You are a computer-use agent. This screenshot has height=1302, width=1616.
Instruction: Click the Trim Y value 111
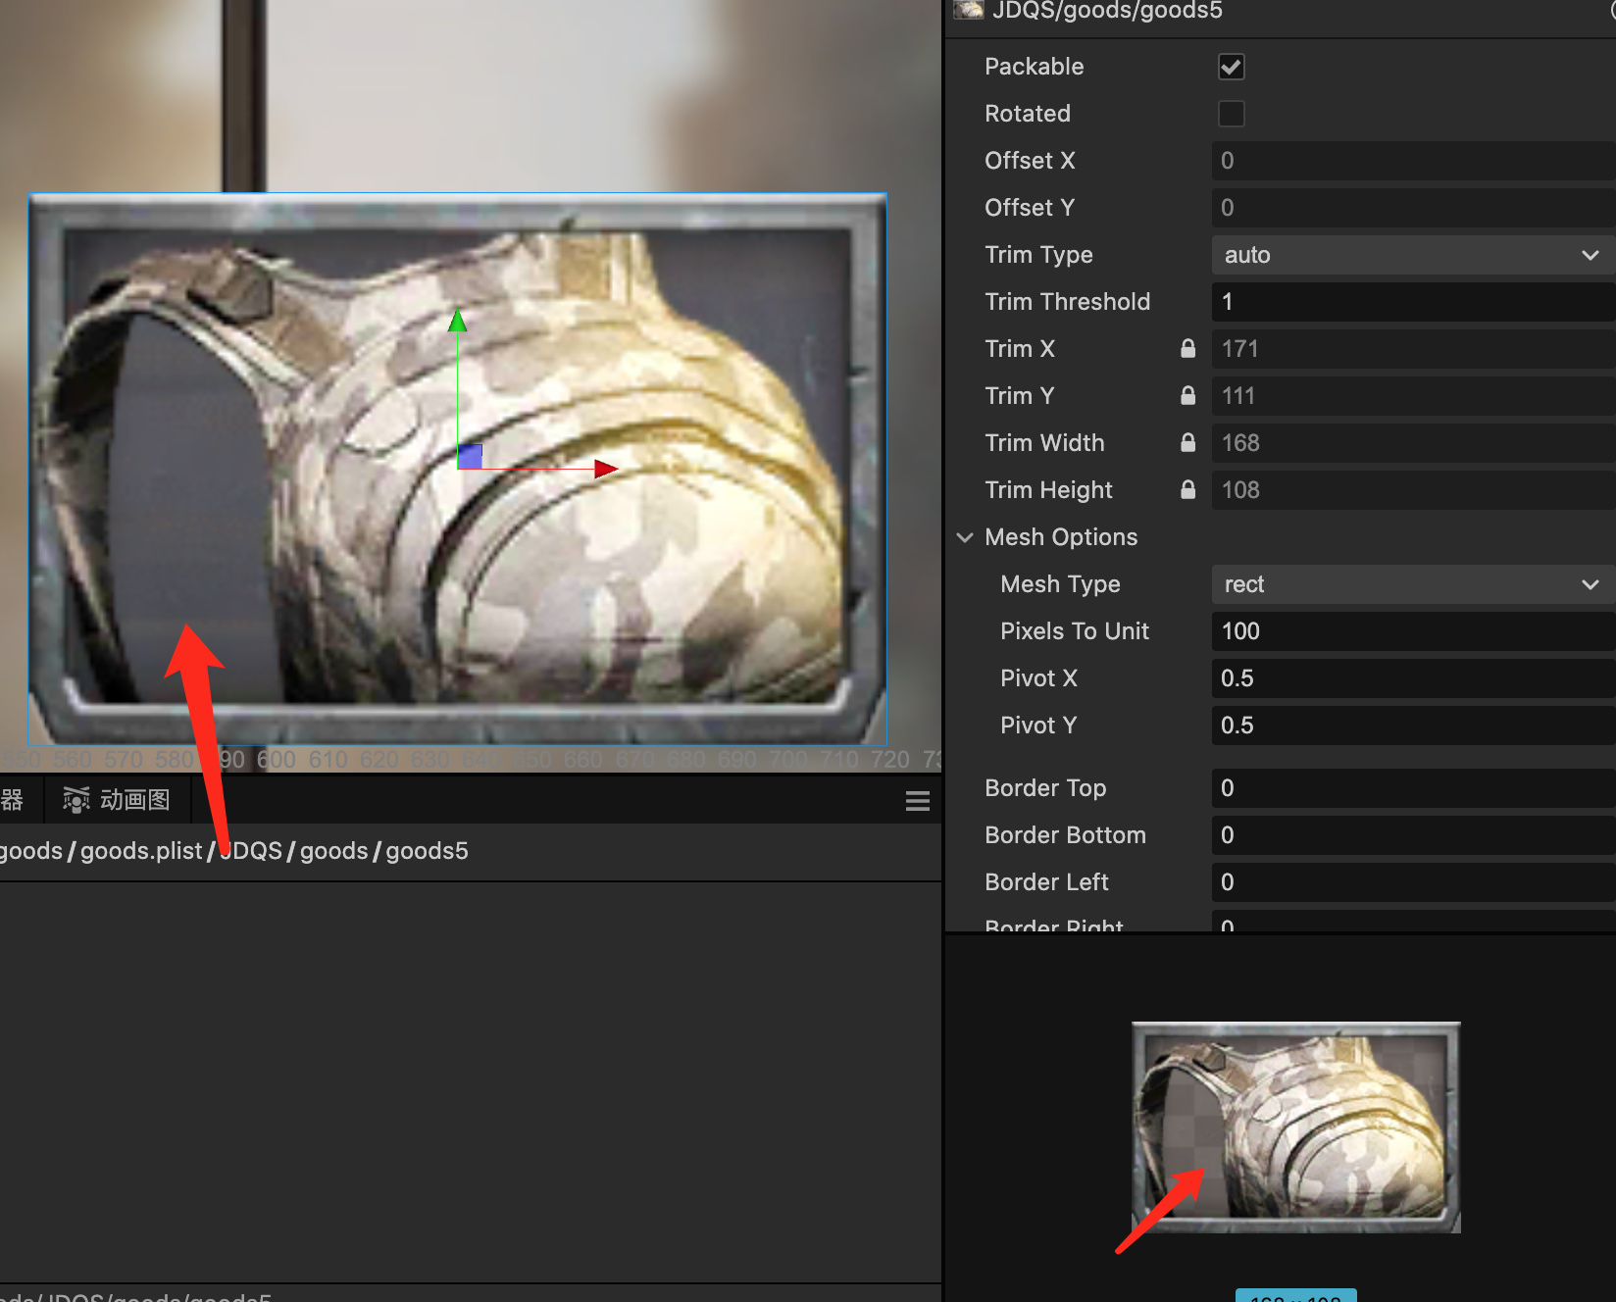pos(1413,396)
